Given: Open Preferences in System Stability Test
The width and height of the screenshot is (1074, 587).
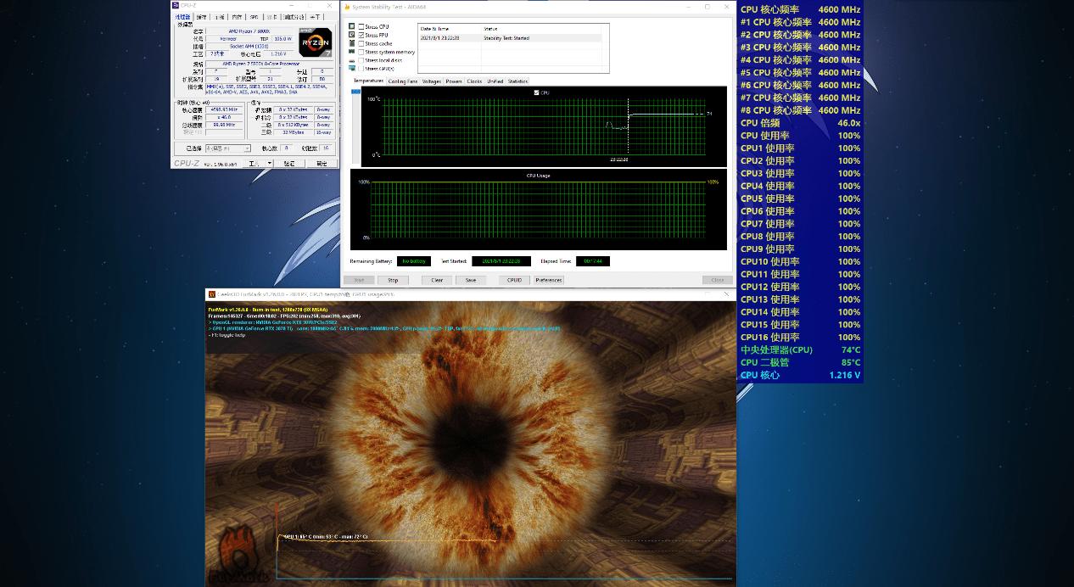Looking at the screenshot, I should coord(549,280).
